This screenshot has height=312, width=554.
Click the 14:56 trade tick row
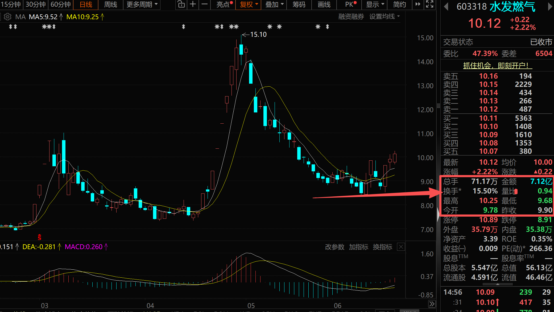coord(497,292)
